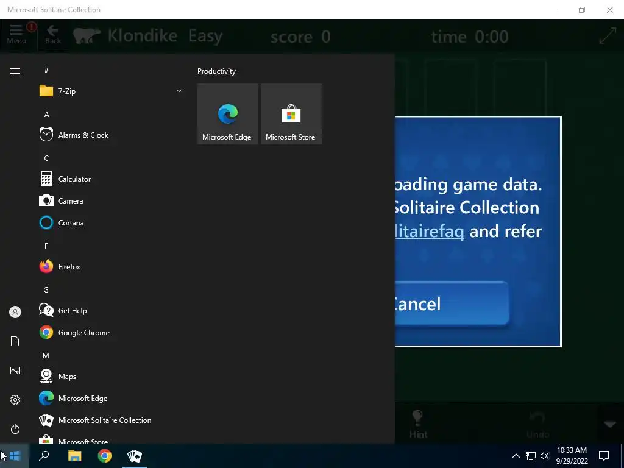Click the volume speaker icon
Image resolution: width=624 pixels, height=468 pixels.
[545, 456]
